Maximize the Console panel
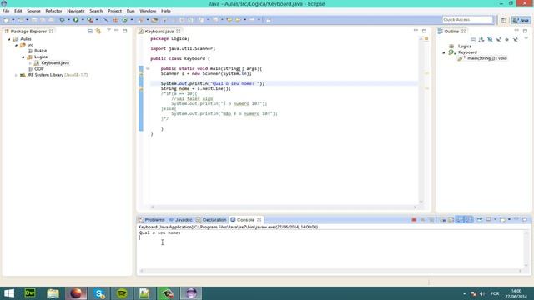 point(525,219)
